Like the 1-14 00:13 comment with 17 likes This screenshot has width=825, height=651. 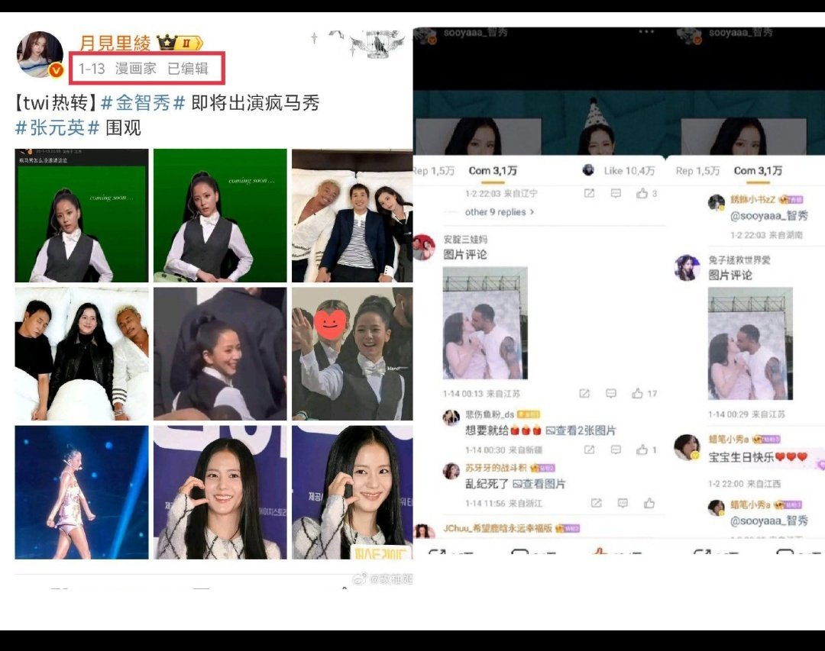(637, 393)
